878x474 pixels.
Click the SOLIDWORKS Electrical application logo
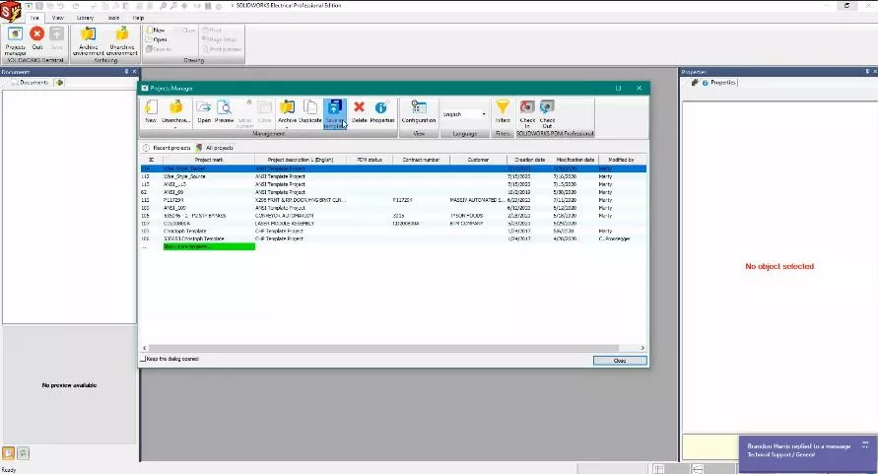pyautogui.click(x=10, y=11)
